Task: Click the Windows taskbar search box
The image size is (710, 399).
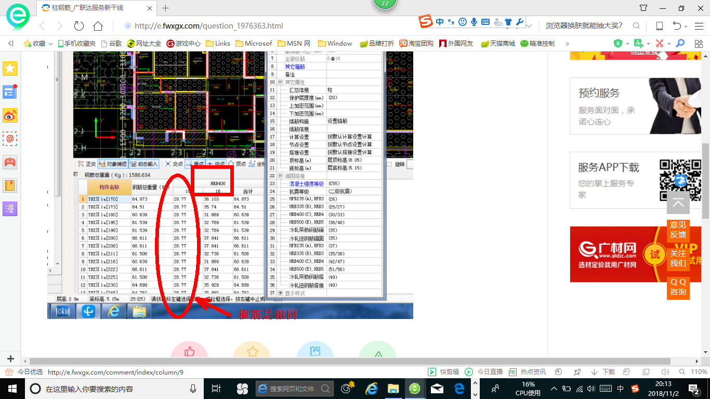Action: [x=113, y=388]
